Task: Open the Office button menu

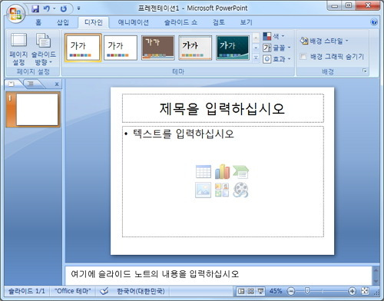Action: click(15, 13)
